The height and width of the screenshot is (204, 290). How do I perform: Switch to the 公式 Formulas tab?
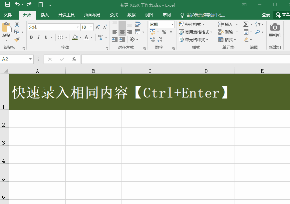tap(114, 15)
